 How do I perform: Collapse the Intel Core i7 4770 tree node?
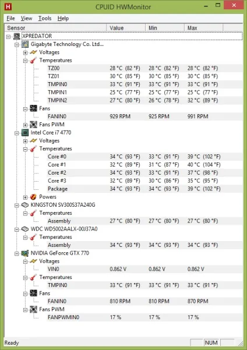[17, 133]
